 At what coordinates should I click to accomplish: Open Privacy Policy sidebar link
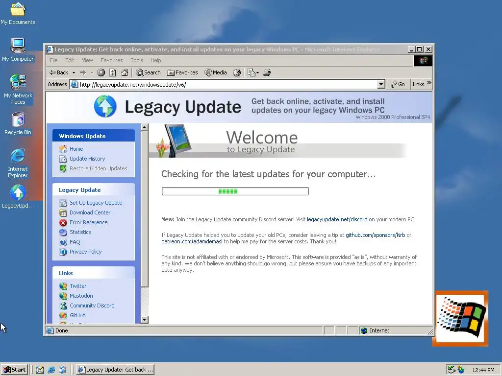pyautogui.click(x=85, y=252)
